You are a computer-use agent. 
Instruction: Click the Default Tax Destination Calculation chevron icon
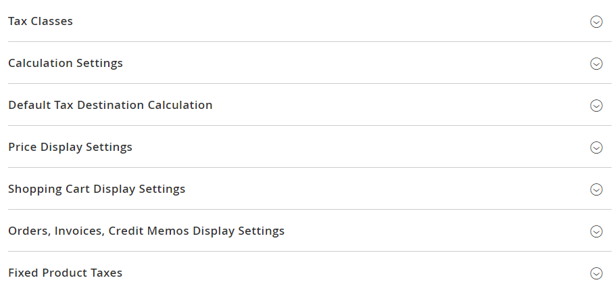coord(596,106)
